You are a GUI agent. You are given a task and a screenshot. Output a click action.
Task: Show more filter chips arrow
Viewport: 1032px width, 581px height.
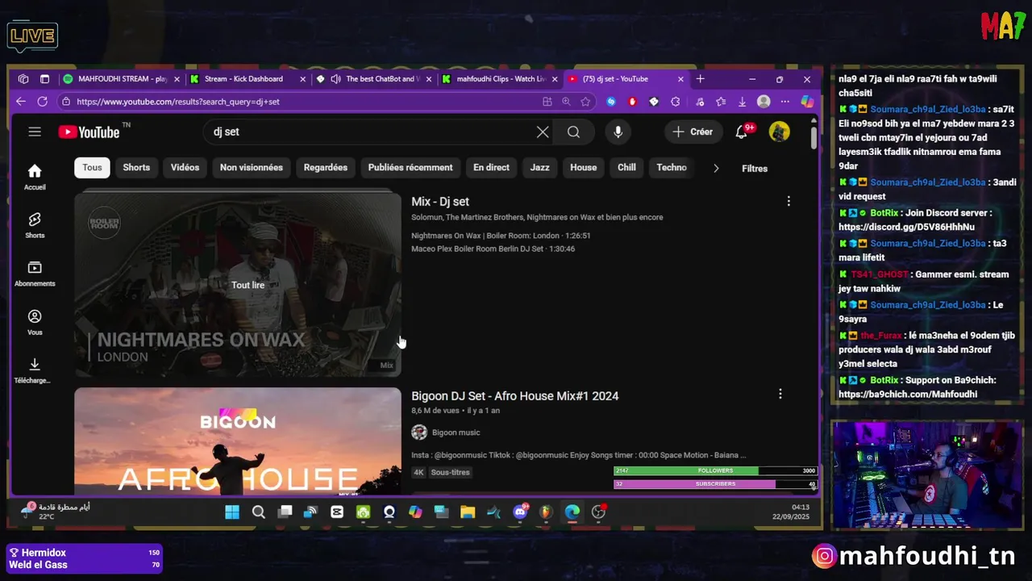[715, 168]
